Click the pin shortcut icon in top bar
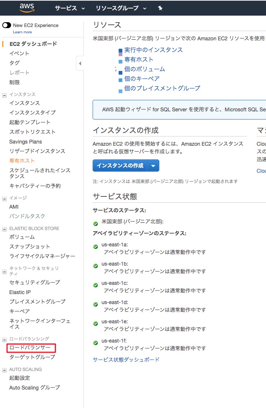The width and height of the screenshot is (266, 408). 160,8
